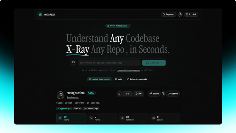This screenshot has height=133, width=236.
Task: Click the GitHub icon beside search field
Action: tap(73, 63)
